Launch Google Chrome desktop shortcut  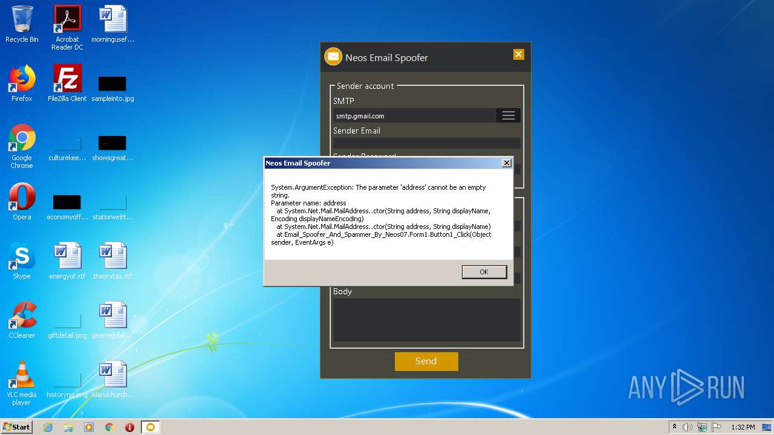(22, 146)
